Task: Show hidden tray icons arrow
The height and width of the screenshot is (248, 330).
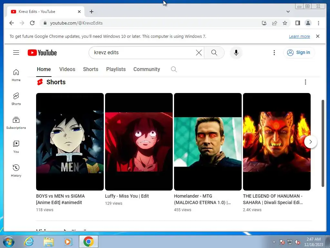Action: [274, 242]
